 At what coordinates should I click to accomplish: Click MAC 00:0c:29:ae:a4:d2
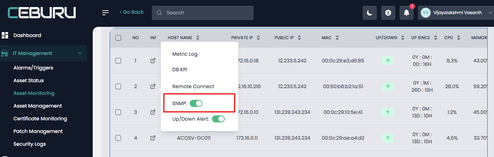343,138
